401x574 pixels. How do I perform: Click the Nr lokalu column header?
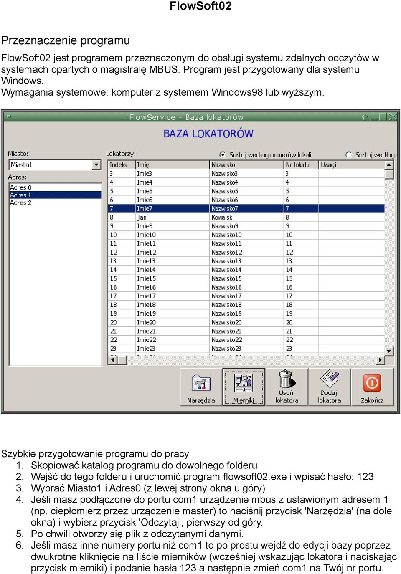(x=301, y=165)
